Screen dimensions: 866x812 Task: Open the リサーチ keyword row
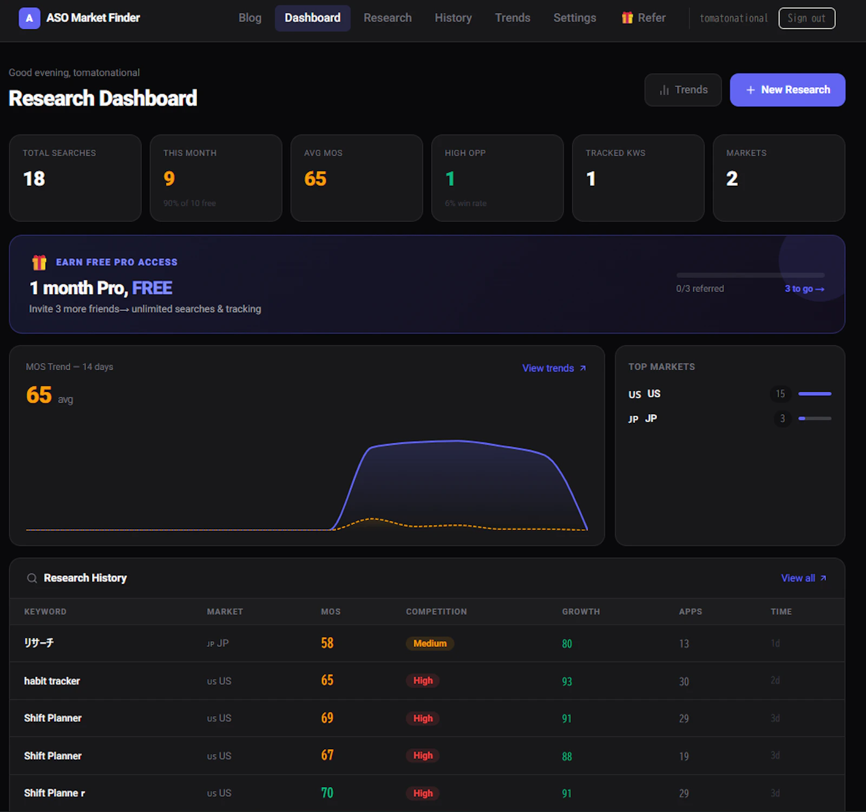[x=427, y=643]
